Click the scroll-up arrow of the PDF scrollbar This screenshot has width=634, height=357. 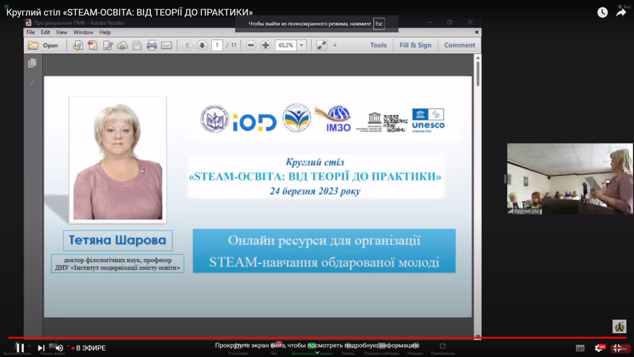click(478, 58)
